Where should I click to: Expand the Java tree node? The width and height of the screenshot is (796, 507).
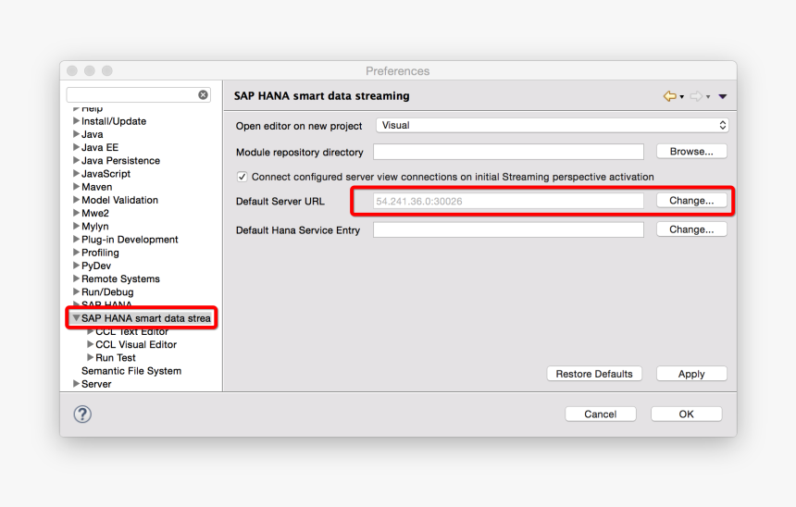pyautogui.click(x=76, y=134)
